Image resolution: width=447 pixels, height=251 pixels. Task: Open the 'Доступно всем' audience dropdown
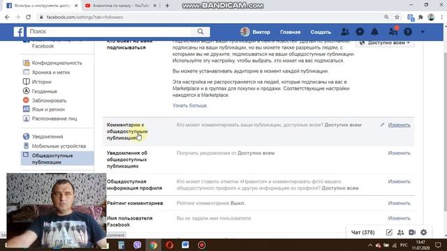pyautogui.click(x=385, y=43)
